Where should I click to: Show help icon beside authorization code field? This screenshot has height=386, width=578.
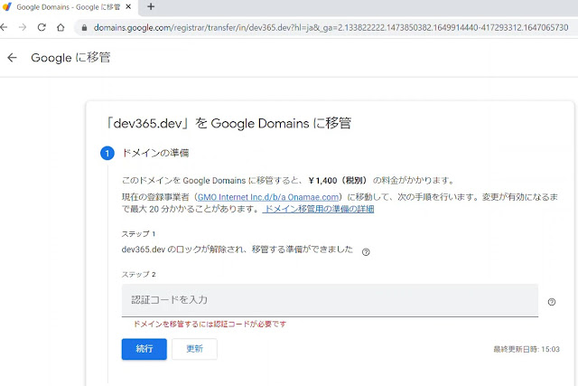coord(552,302)
